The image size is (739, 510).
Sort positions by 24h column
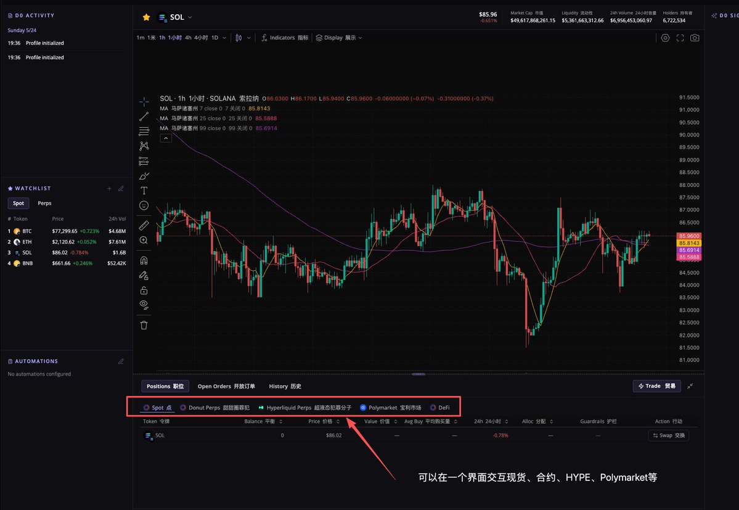[x=491, y=421]
